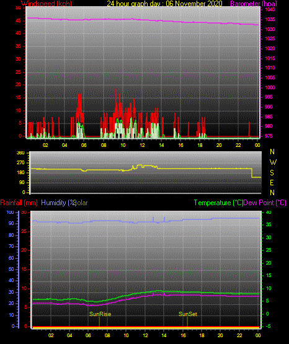Select the "Humidity (%)" legend label
Image resolution: width=289 pixels, height=344 pixels.
pyautogui.click(x=58, y=203)
